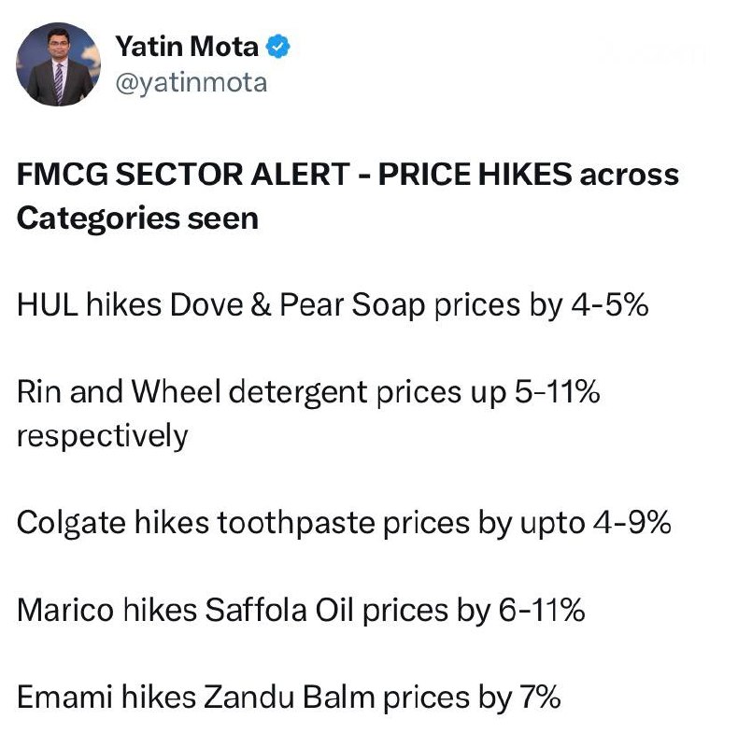Click the 5-11% detergent price figure

click(557, 392)
